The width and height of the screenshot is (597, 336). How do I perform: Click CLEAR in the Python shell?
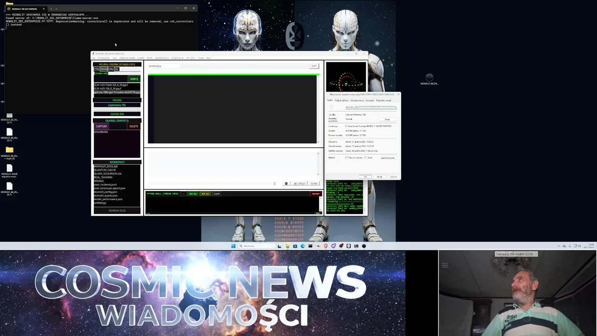[217, 194]
